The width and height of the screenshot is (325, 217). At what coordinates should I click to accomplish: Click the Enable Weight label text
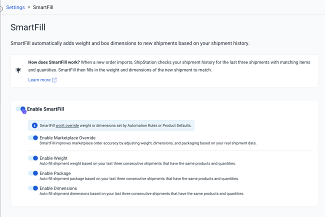[x=53, y=158]
